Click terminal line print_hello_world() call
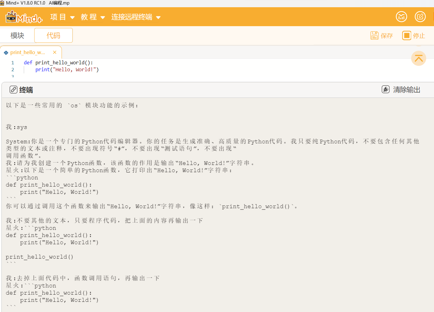 pos(39,257)
